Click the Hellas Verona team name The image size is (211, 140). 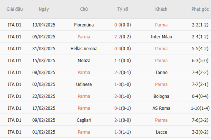tap(84, 49)
